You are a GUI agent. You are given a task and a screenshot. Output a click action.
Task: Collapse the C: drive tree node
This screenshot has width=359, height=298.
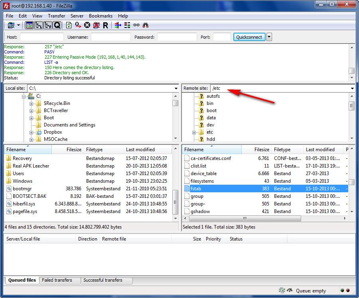(24, 97)
